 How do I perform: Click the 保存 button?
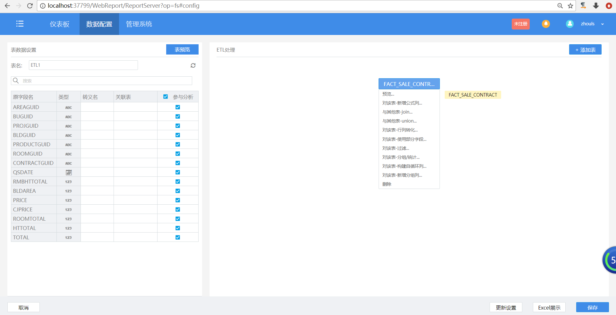(593, 307)
